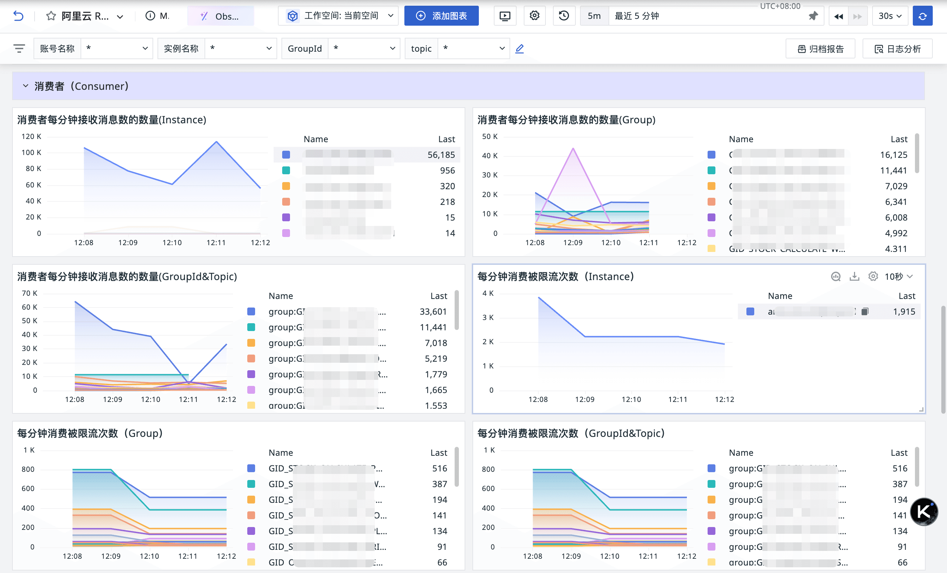Click the edit variables pencil icon
Viewport: 947px width, 573px height.
pos(519,48)
